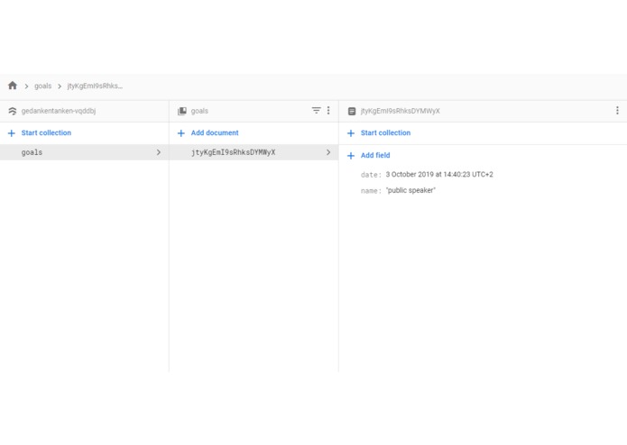
Task: Select the gedankentanken-vqddbj project header
Action: pyautogui.click(x=59, y=111)
